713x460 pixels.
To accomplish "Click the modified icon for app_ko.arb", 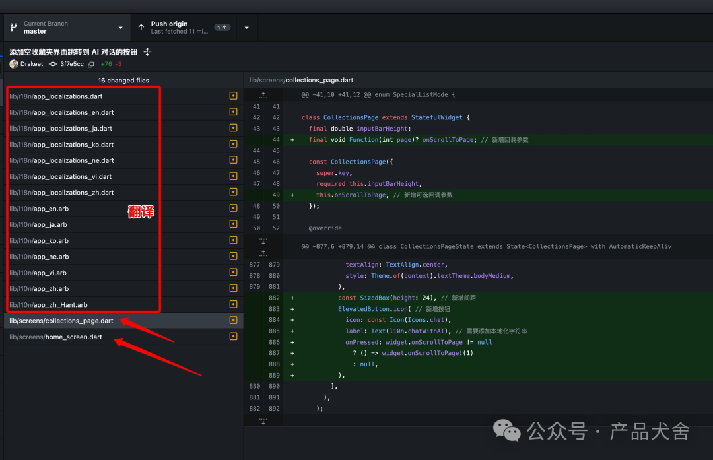I will pyautogui.click(x=233, y=240).
